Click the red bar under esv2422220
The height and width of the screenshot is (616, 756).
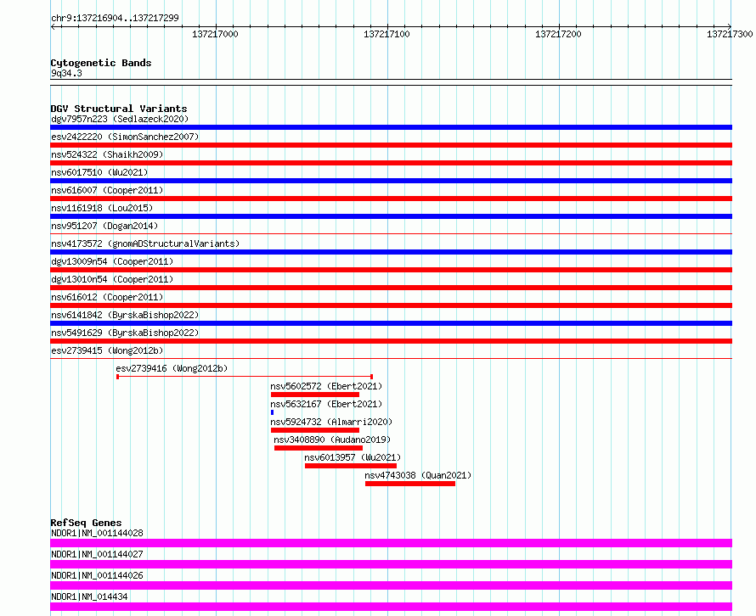tap(391, 145)
